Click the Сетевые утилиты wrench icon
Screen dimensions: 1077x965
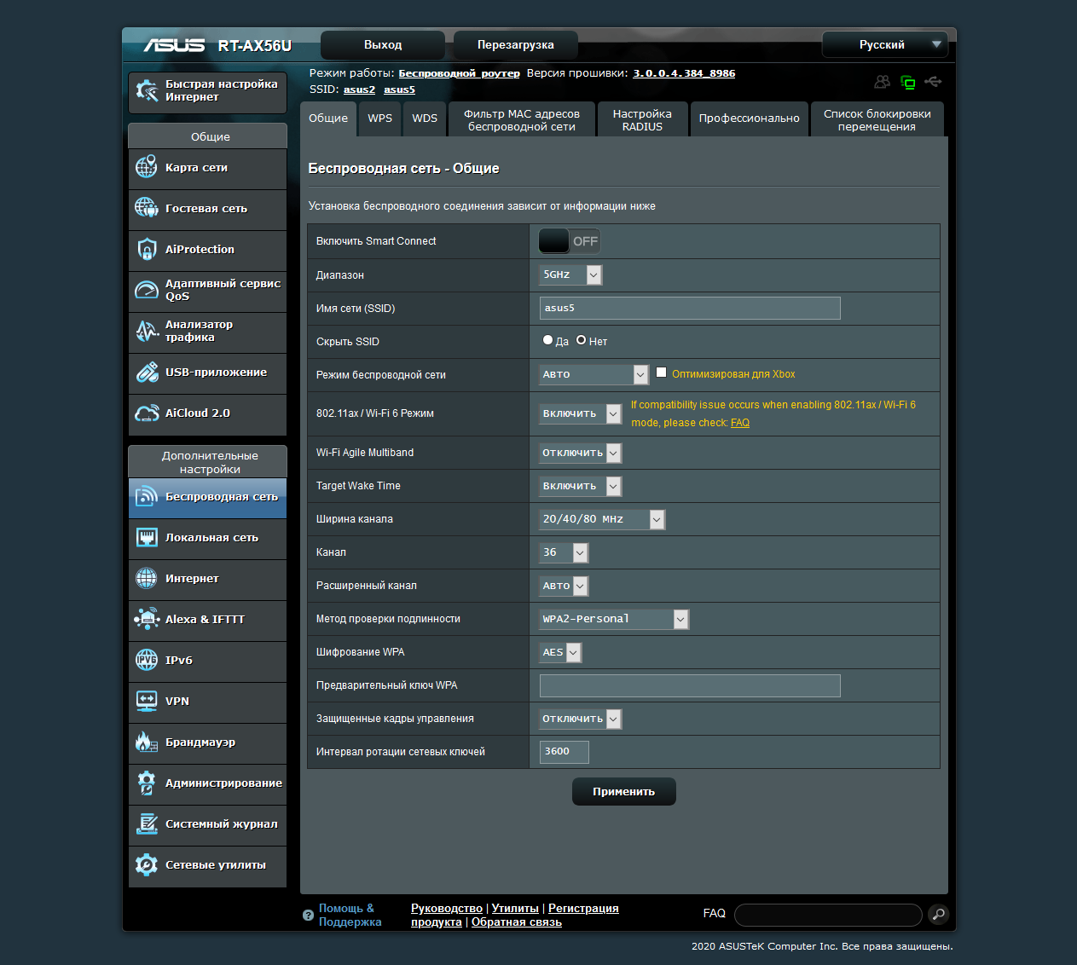click(x=147, y=864)
